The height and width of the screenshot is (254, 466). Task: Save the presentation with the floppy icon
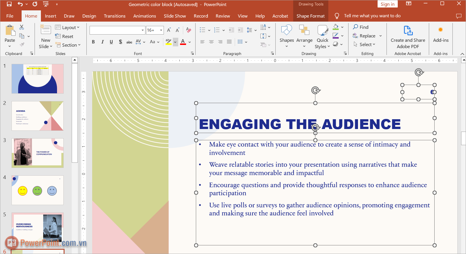9,4
